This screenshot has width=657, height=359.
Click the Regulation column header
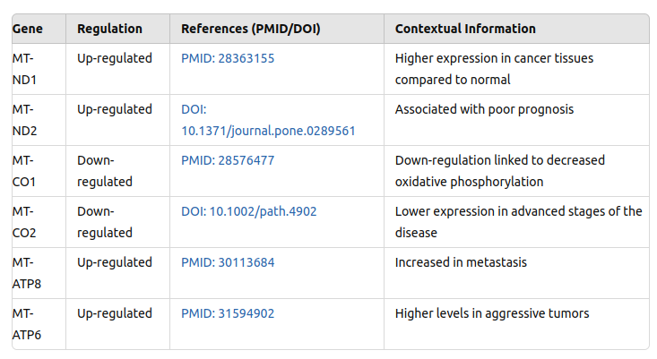(109, 29)
